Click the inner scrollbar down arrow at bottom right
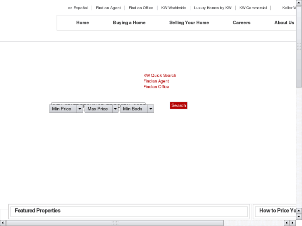This screenshot has height=226, width=302. coord(299,217)
